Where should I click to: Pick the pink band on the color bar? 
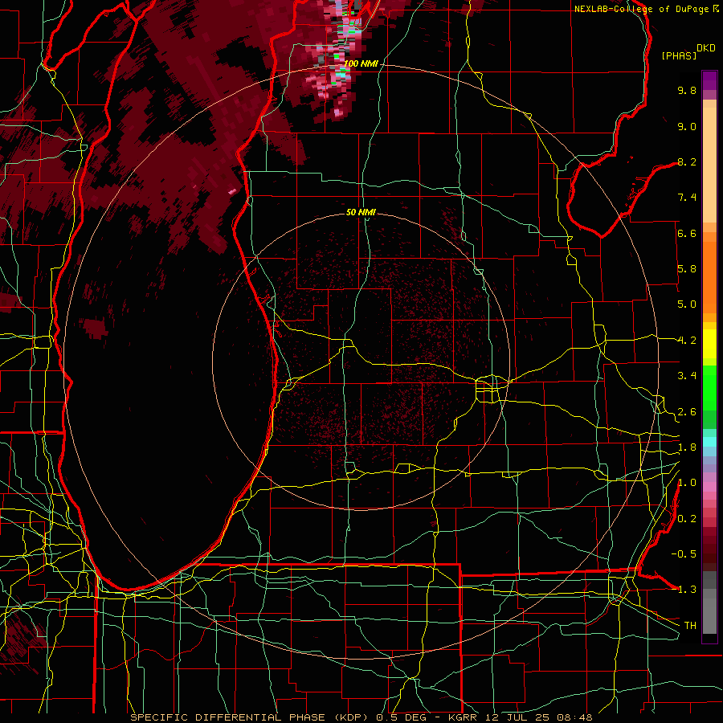[709, 487]
